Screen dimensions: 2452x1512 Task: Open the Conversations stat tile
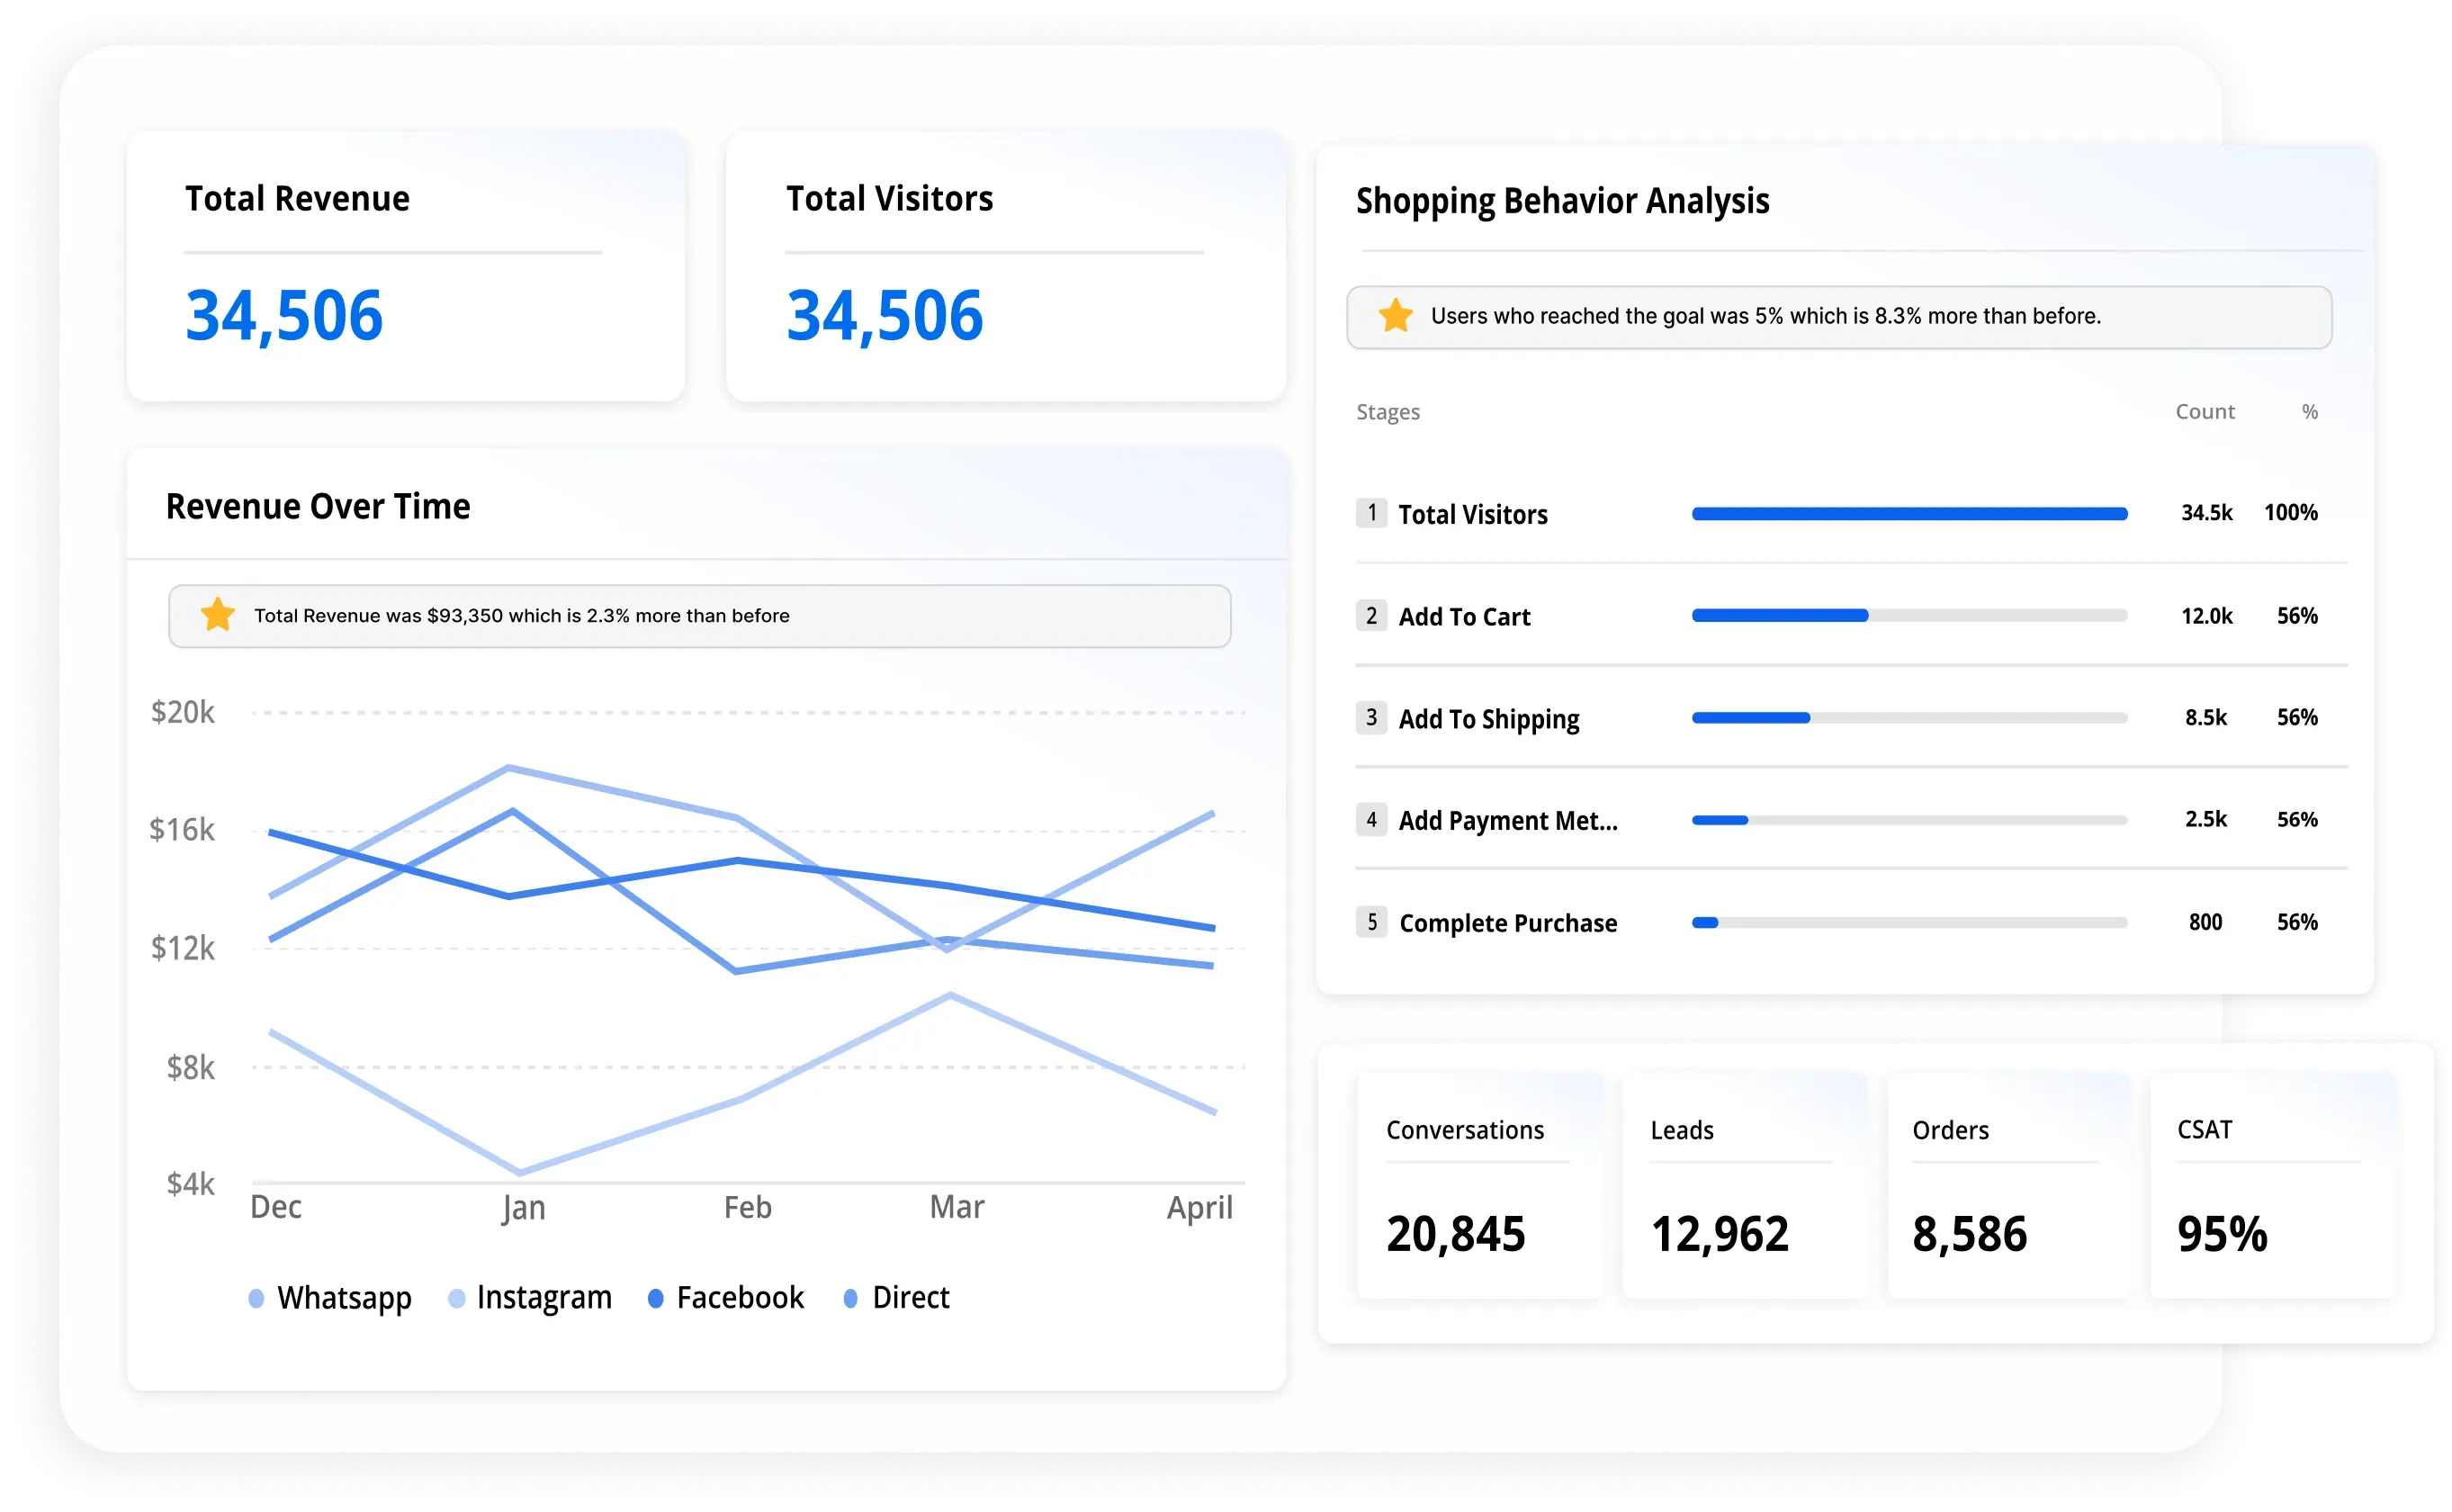1479,1186
